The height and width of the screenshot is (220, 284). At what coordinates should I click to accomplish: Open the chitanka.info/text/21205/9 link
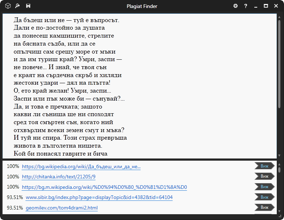[59, 177]
